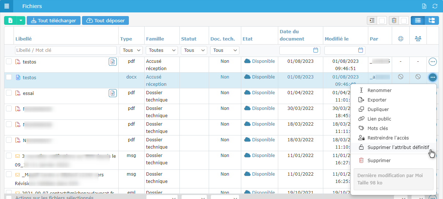Click the Libellé / Mot clé search field
Image resolution: width=443 pixels, height=199 pixels.
66,50
